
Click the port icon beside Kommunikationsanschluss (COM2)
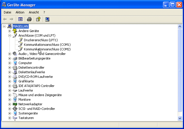point(20,49)
